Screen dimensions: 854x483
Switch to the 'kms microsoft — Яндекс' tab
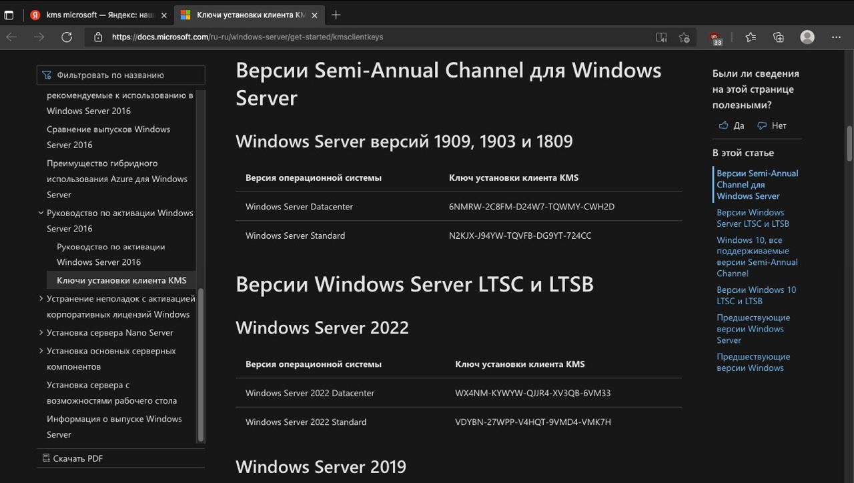tap(98, 15)
